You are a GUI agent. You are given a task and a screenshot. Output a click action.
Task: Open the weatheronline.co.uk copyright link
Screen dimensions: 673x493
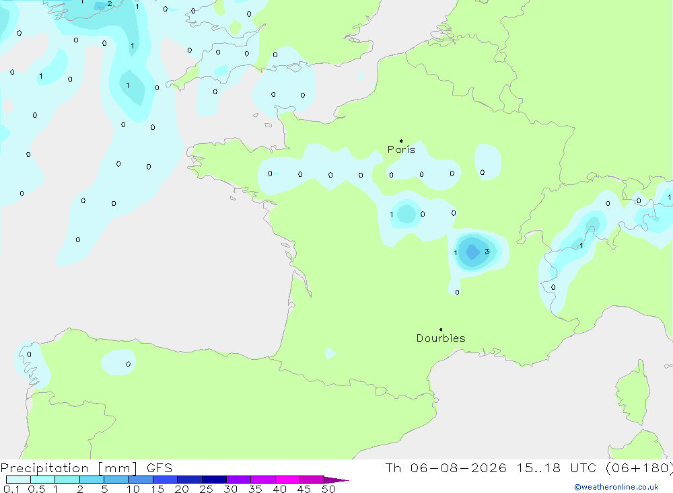616,487
